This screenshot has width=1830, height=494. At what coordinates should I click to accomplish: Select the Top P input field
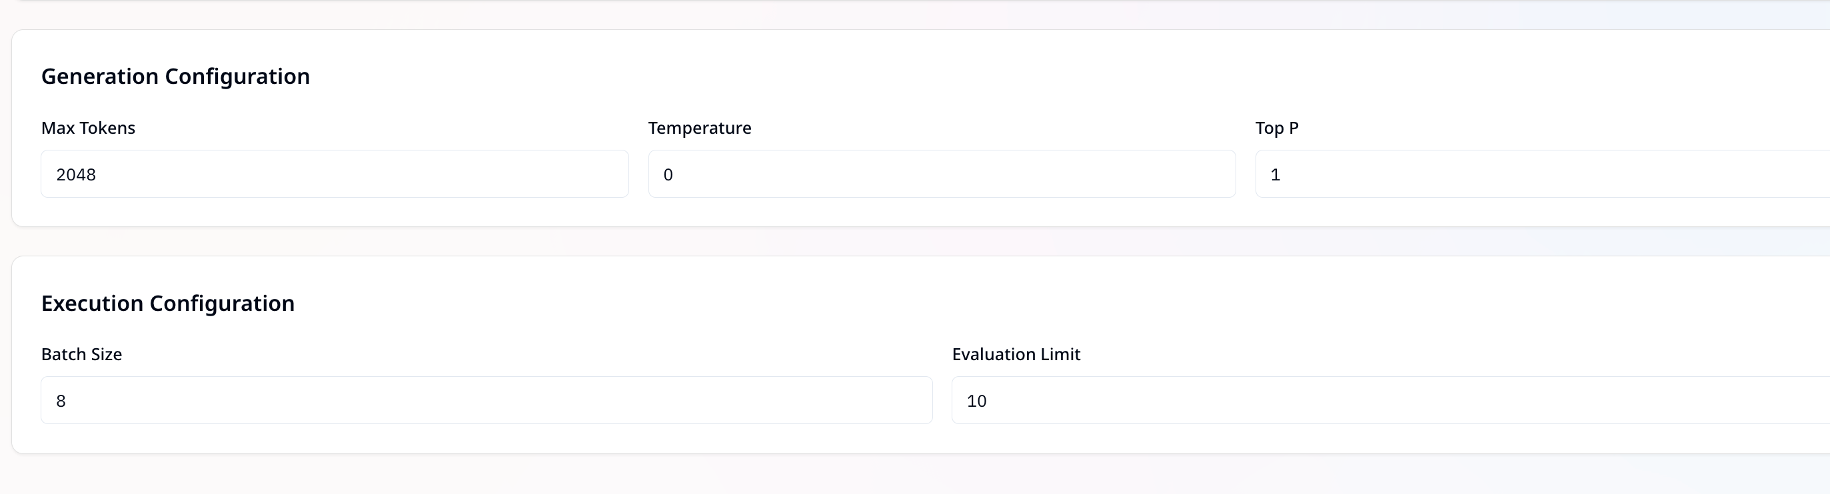click(x=1541, y=174)
